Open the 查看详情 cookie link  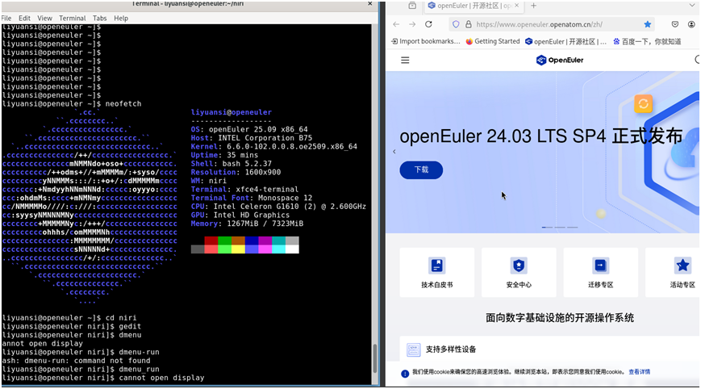(x=640, y=371)
